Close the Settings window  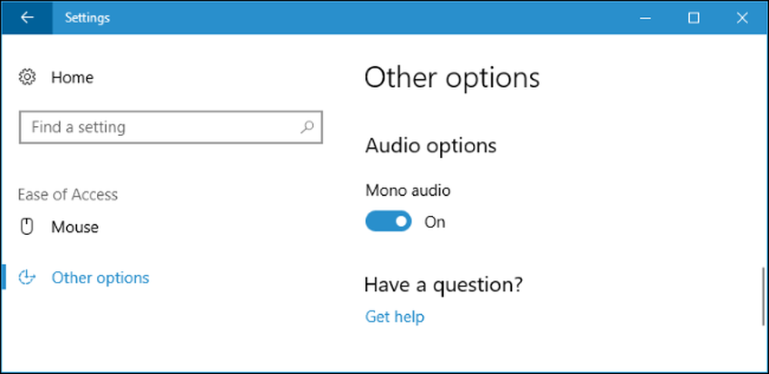[x=742, y=18]
